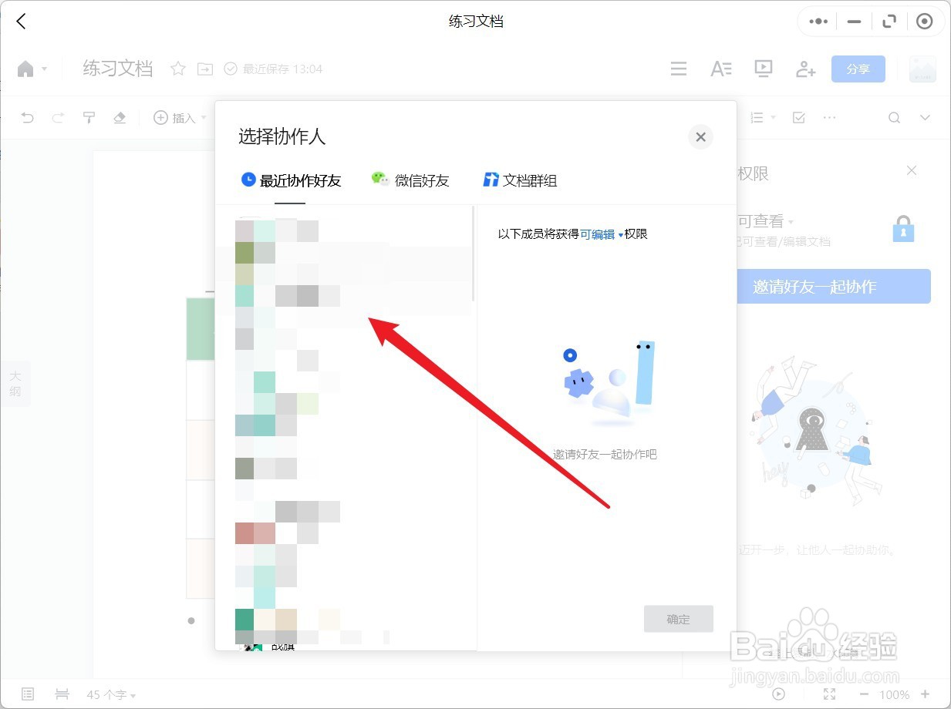The width and height of the screenshot is (951, 709).
Task: Open the 大纲 outline tab on left edge
Action: pos(15,384)
